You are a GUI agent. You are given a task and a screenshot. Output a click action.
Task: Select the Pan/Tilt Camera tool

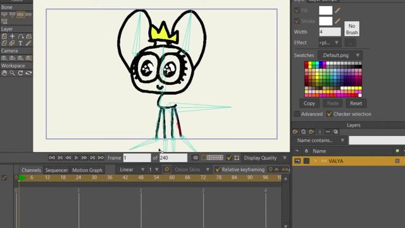click(x=28, y=58)
